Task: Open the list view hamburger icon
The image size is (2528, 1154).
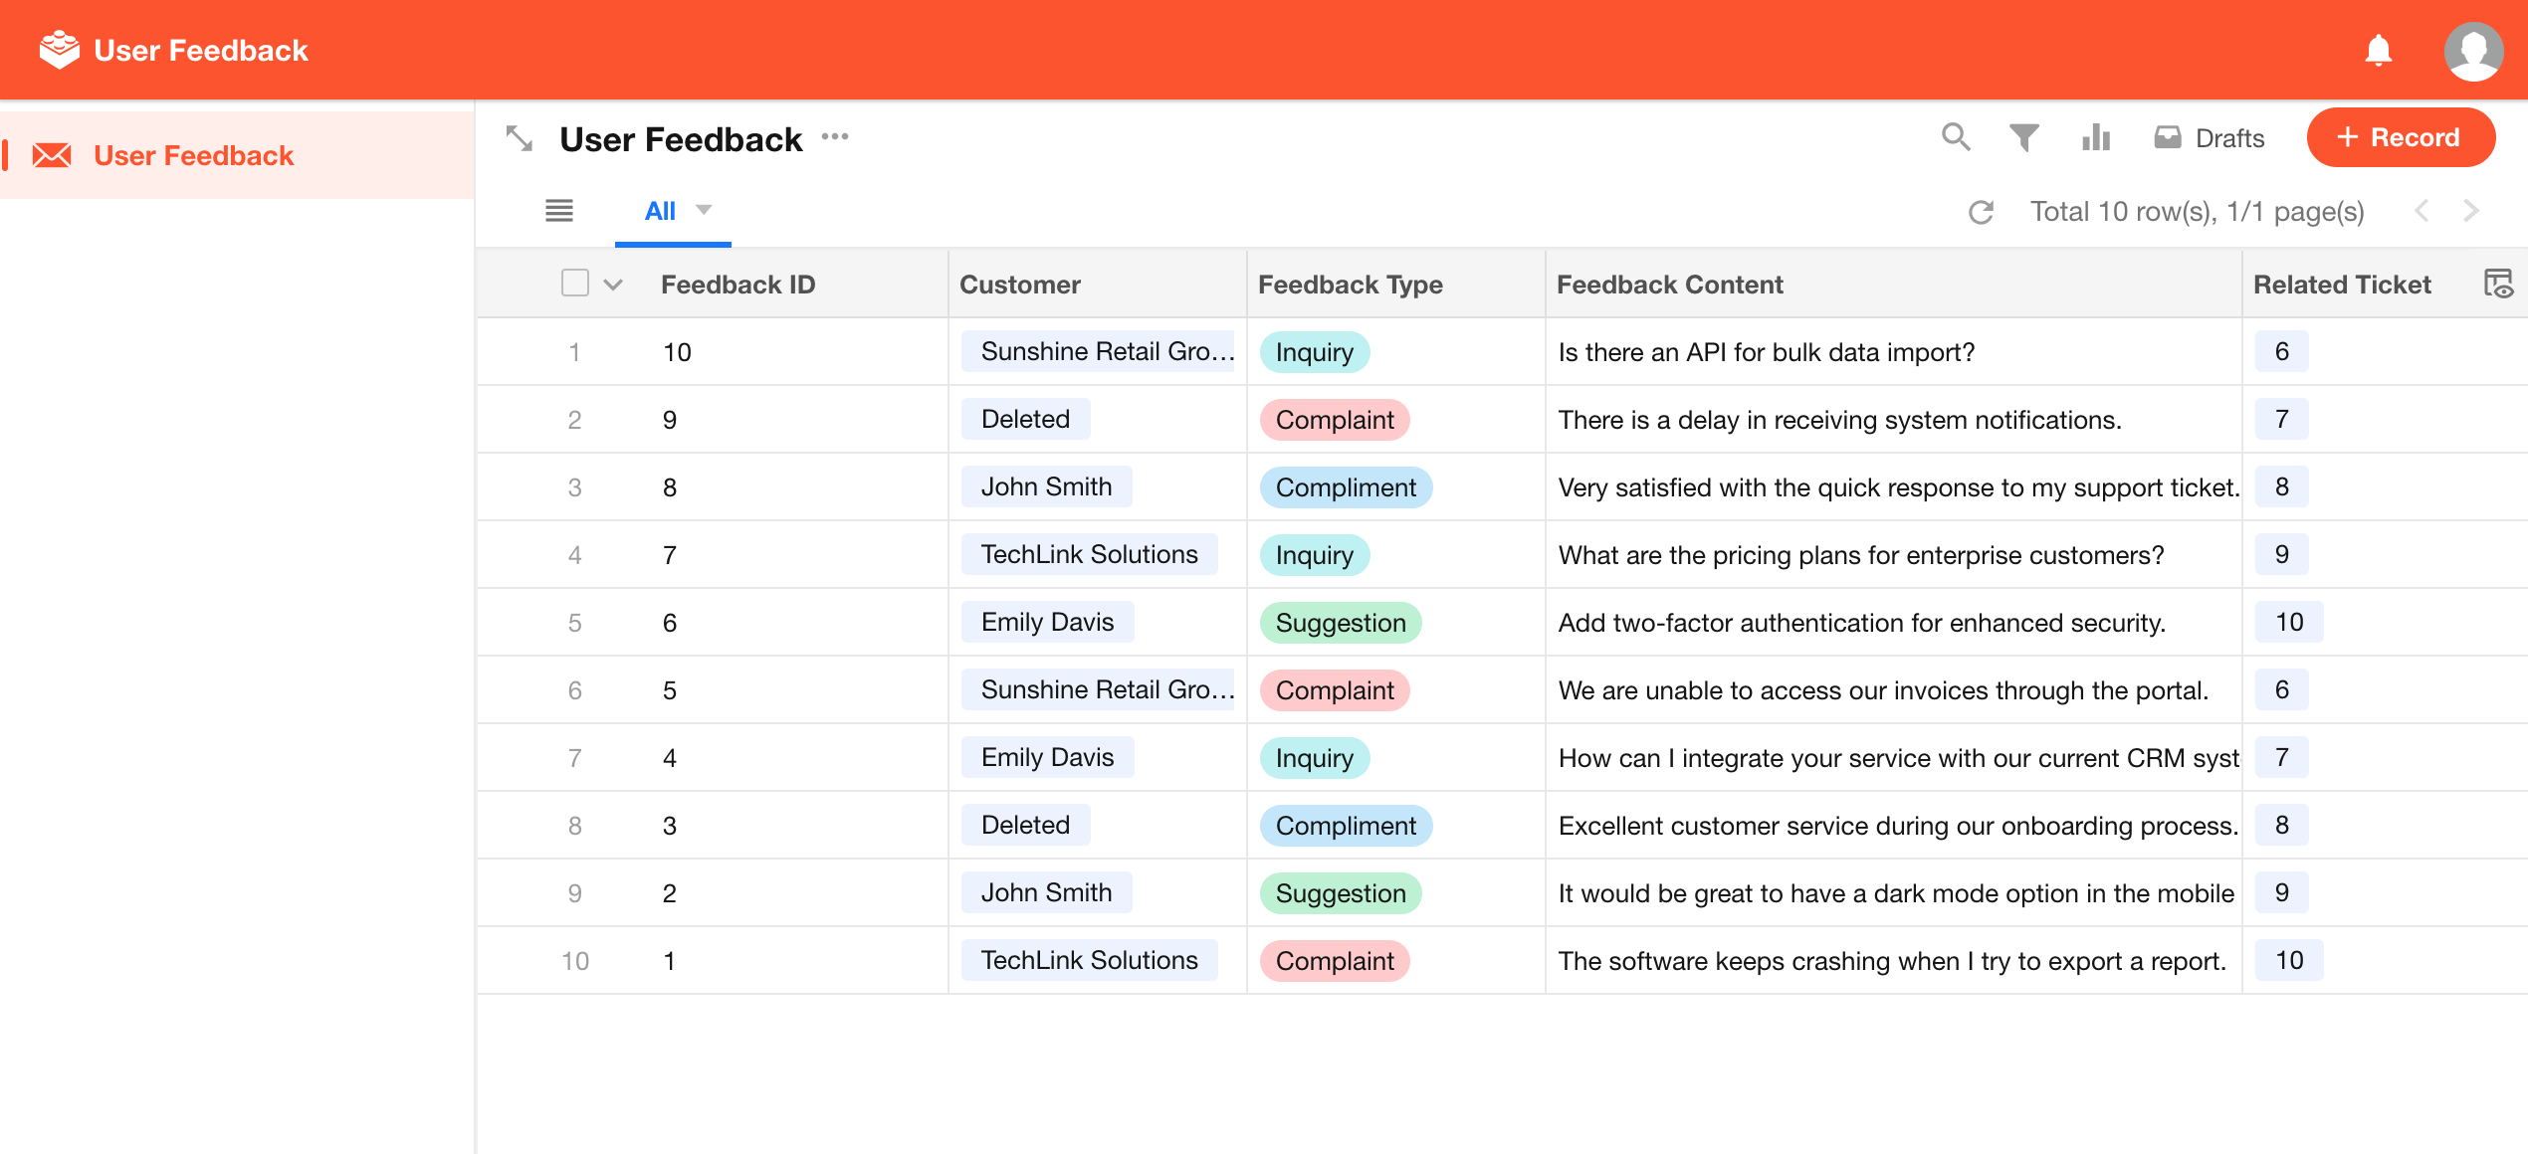Action: click(x=559, y=211)
